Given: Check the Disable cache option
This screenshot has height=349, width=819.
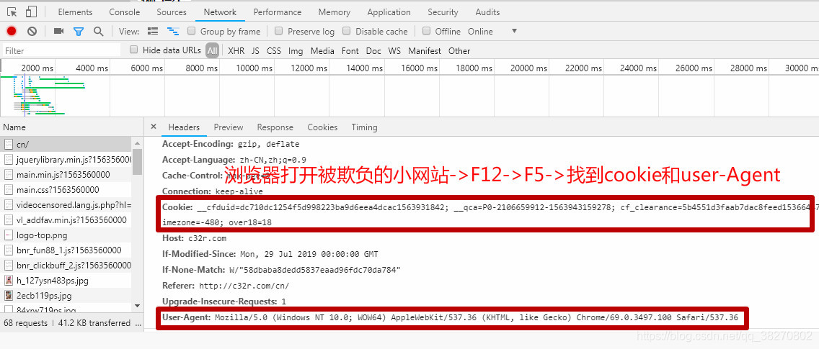Looking at the screenshot, I should coord(346,31).
